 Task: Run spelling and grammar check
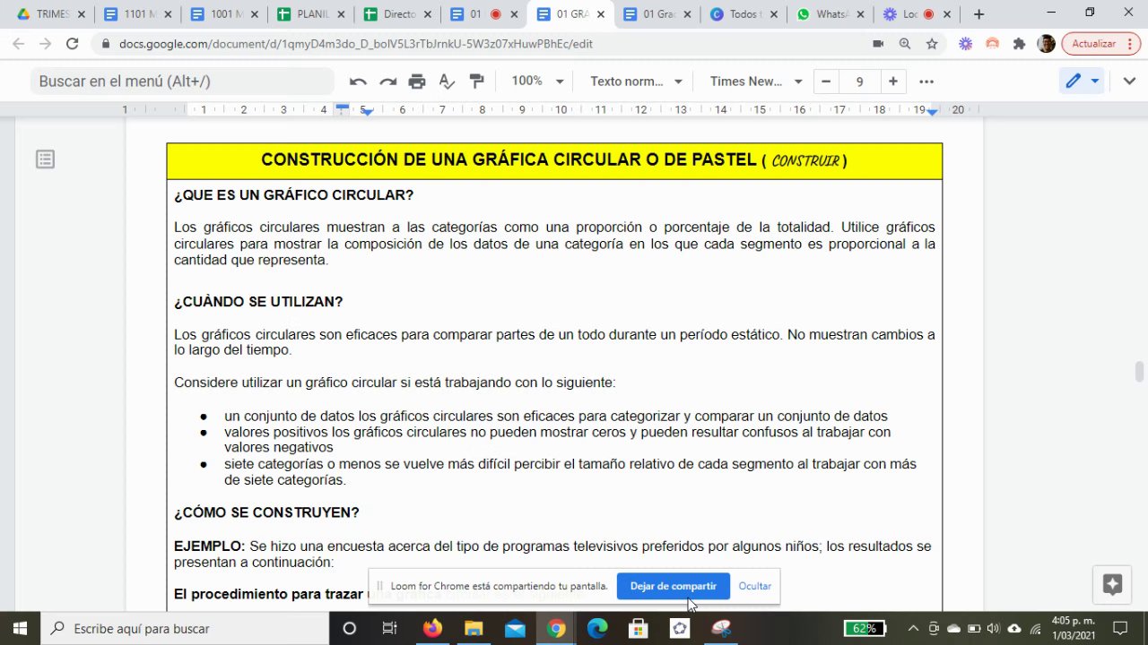tap(447, 82)
